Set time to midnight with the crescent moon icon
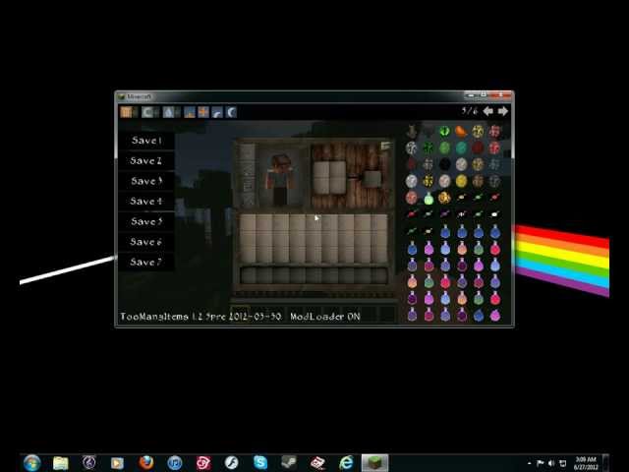The image size is (629, 472). point(232,112)
